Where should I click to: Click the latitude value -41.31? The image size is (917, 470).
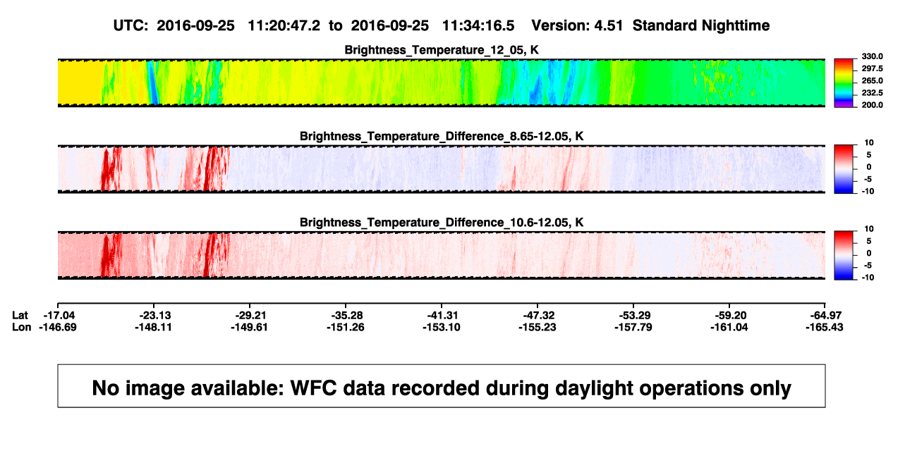[x=442, y=315]
